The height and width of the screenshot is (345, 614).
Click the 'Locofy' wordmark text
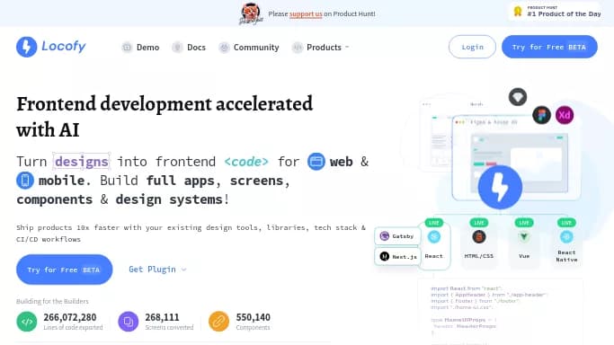(64, 46)
